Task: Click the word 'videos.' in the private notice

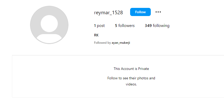Action: point(131,84)
